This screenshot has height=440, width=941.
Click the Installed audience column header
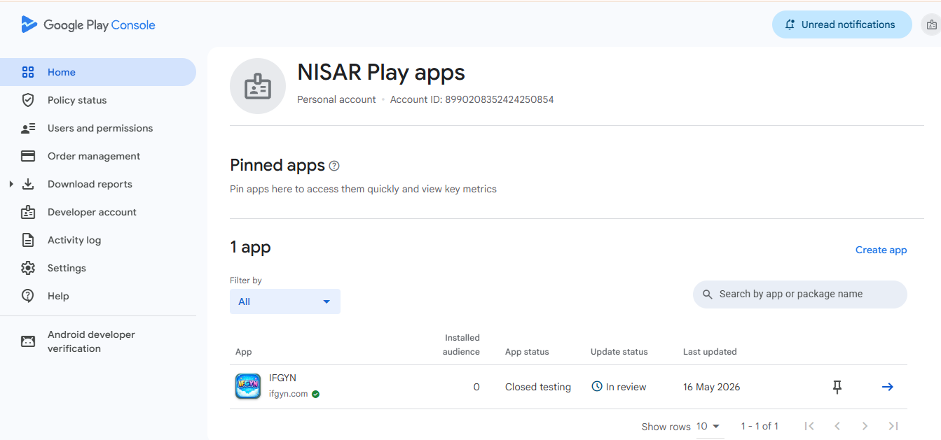tap(462, 345)
